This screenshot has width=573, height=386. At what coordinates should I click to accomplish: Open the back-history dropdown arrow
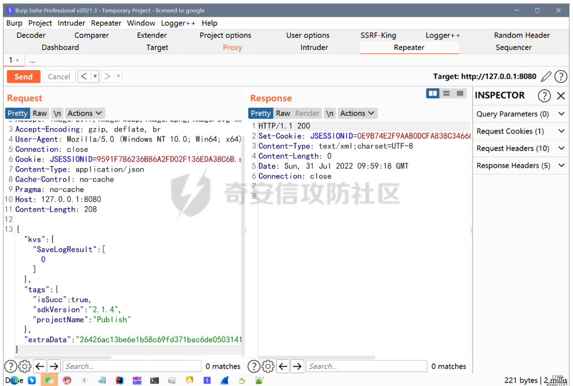pyautogui.click(x=95, y=77)
